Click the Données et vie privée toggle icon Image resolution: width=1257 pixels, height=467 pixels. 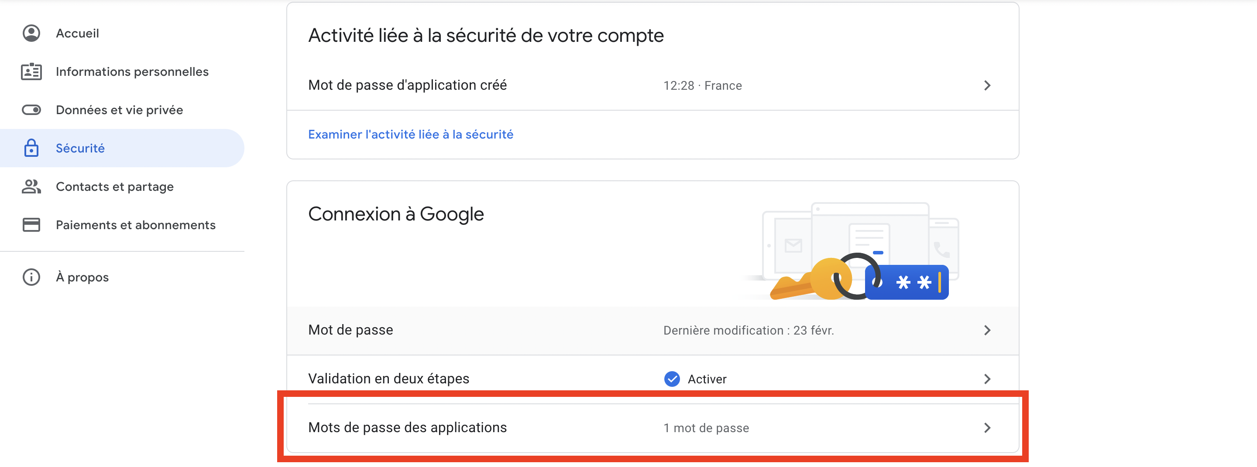coord(31,110)
